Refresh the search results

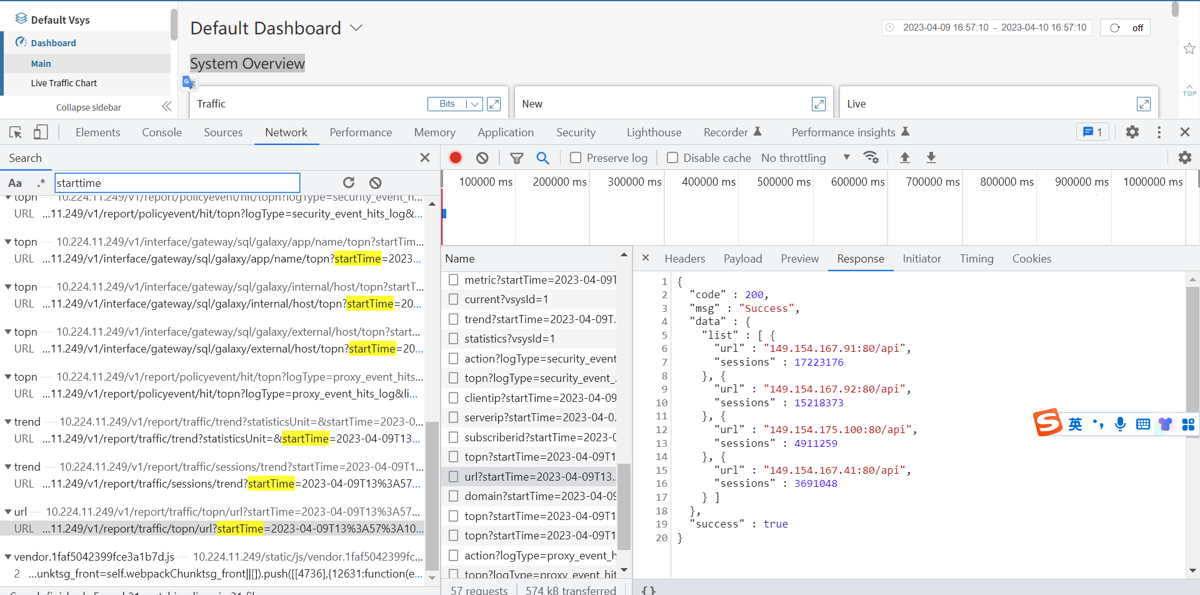[x=349, y=182]
